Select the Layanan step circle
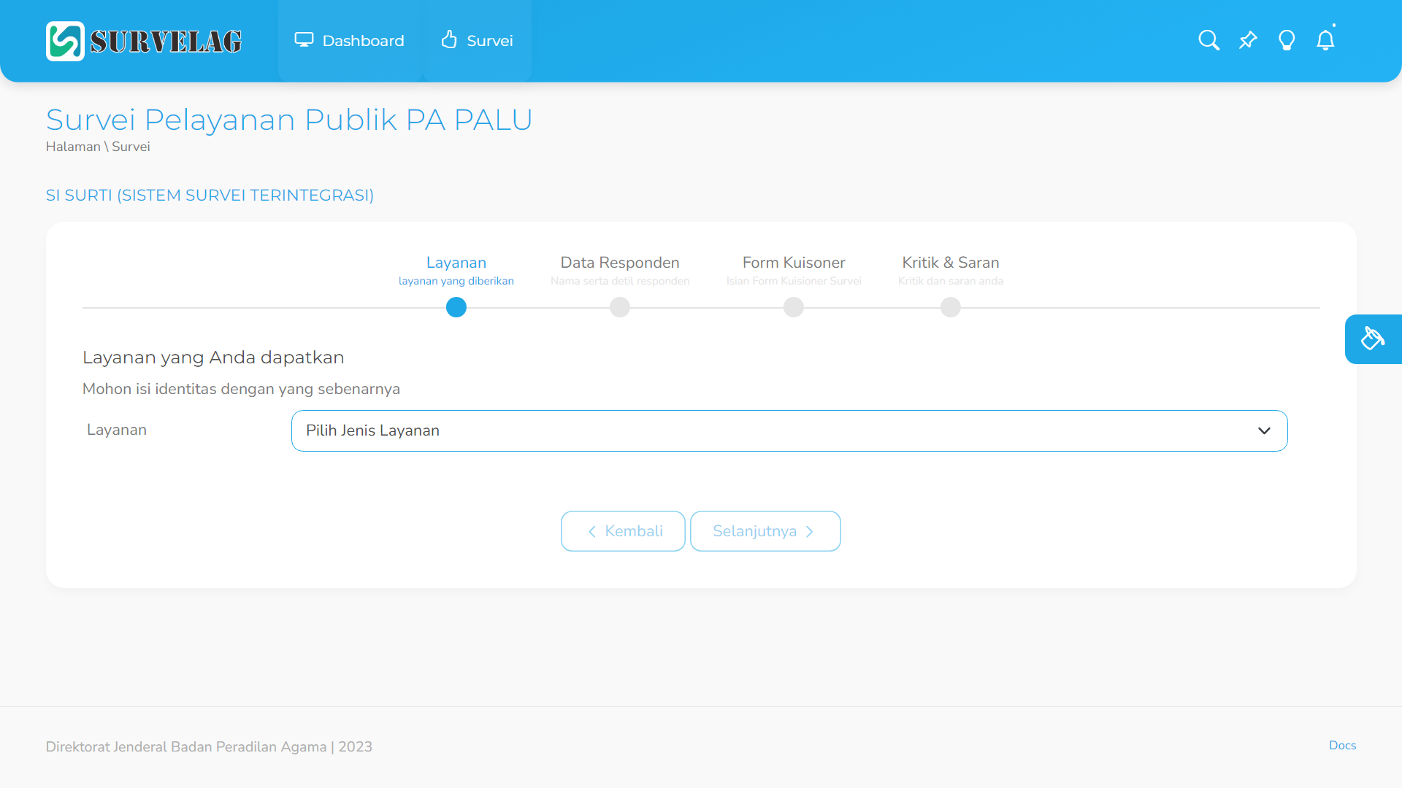This screenshot has width=1402, height=788. tap(456, 307)
